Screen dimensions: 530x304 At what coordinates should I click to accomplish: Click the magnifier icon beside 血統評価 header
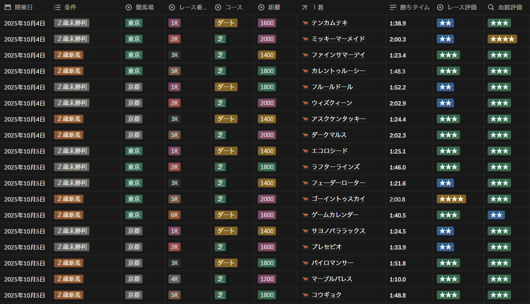pyautogui.click(x=491, y=7)
